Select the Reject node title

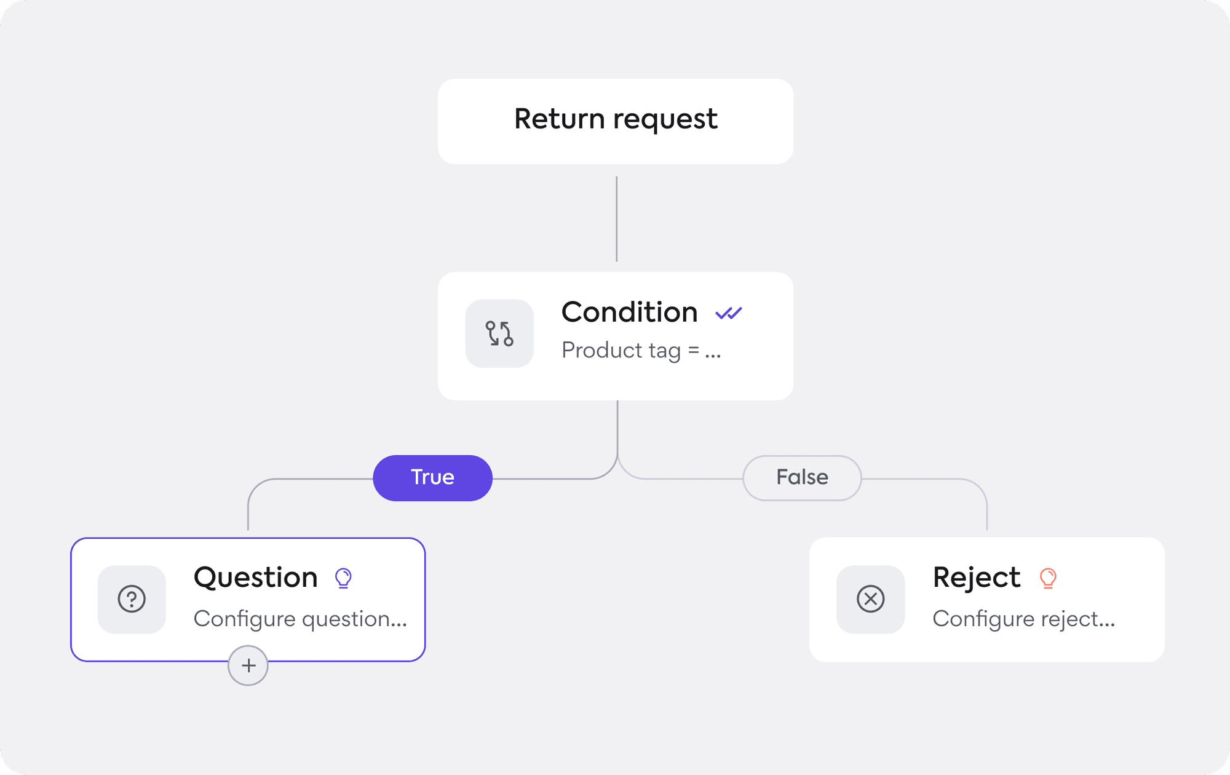(x=976, y=578)
